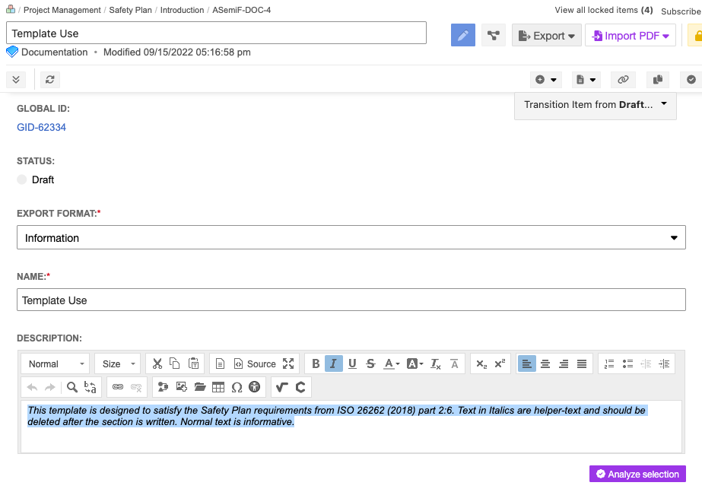Open accessibility checker icon
The height and width of the screenshot is (492, 702).
[255, 387]
